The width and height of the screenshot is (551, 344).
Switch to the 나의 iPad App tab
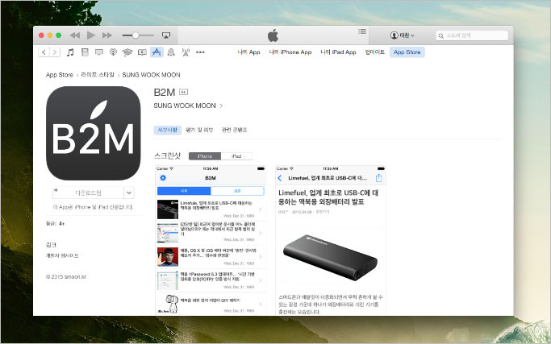point(338,52)
